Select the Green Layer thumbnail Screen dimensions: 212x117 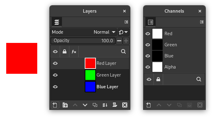[90, 75]
